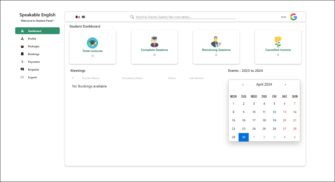335x182 pixels.
Task: Click the MON weekday header
Action: tap(233, 96)
